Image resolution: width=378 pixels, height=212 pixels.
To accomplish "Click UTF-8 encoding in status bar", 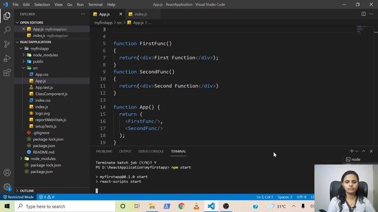I will coord(302,197).
